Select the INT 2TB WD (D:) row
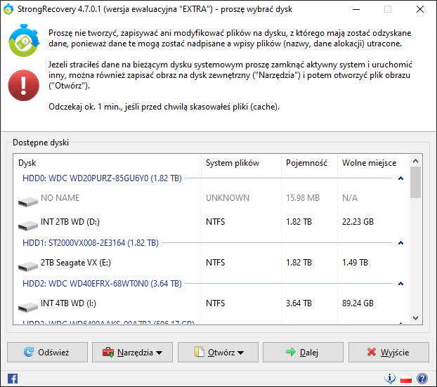The height and width of the screenshot is (387, 437). coord(211,222)
